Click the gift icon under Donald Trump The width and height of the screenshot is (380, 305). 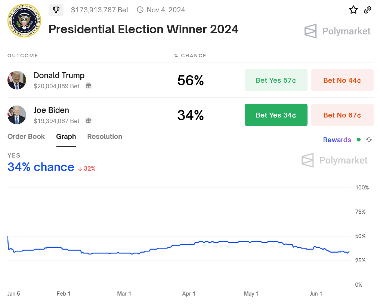89,86
